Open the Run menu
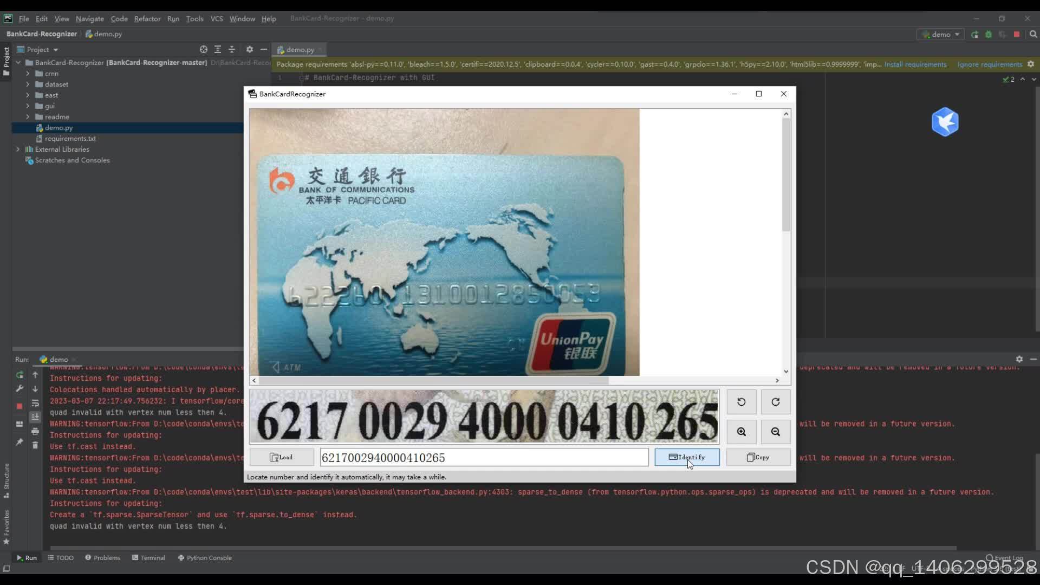The width and height of the screenshot is (1040, 585). 173,18
